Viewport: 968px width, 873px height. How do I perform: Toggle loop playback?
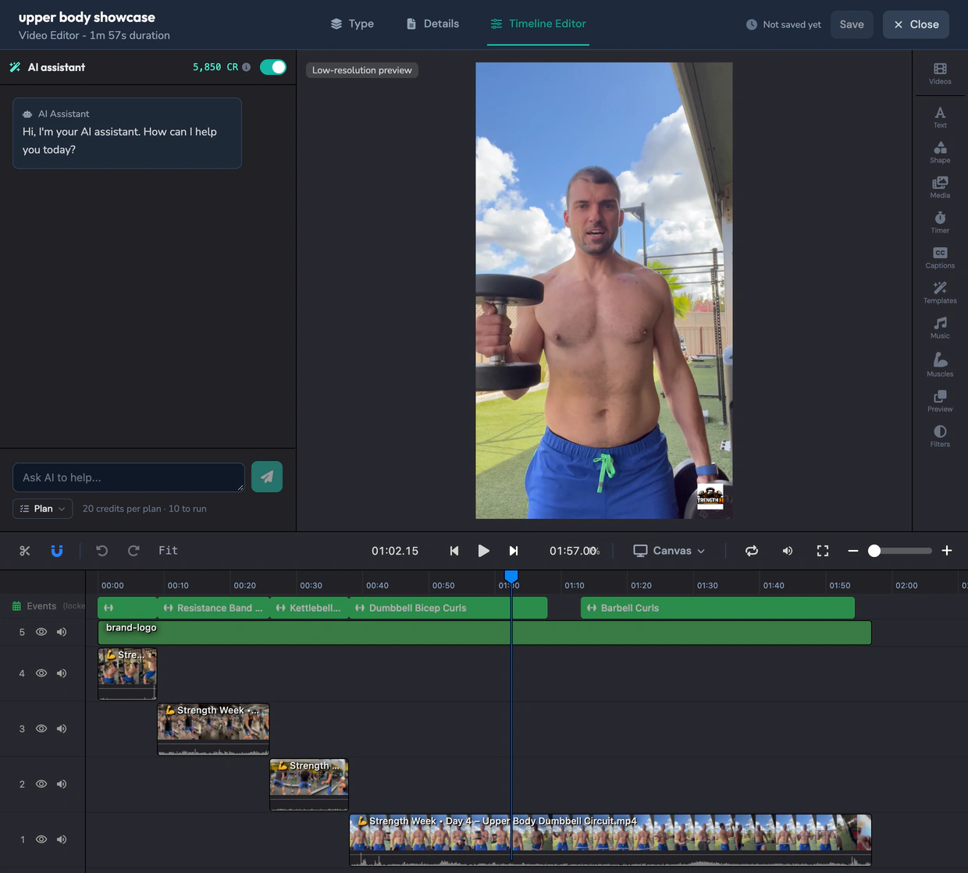(x=752, y=551)
